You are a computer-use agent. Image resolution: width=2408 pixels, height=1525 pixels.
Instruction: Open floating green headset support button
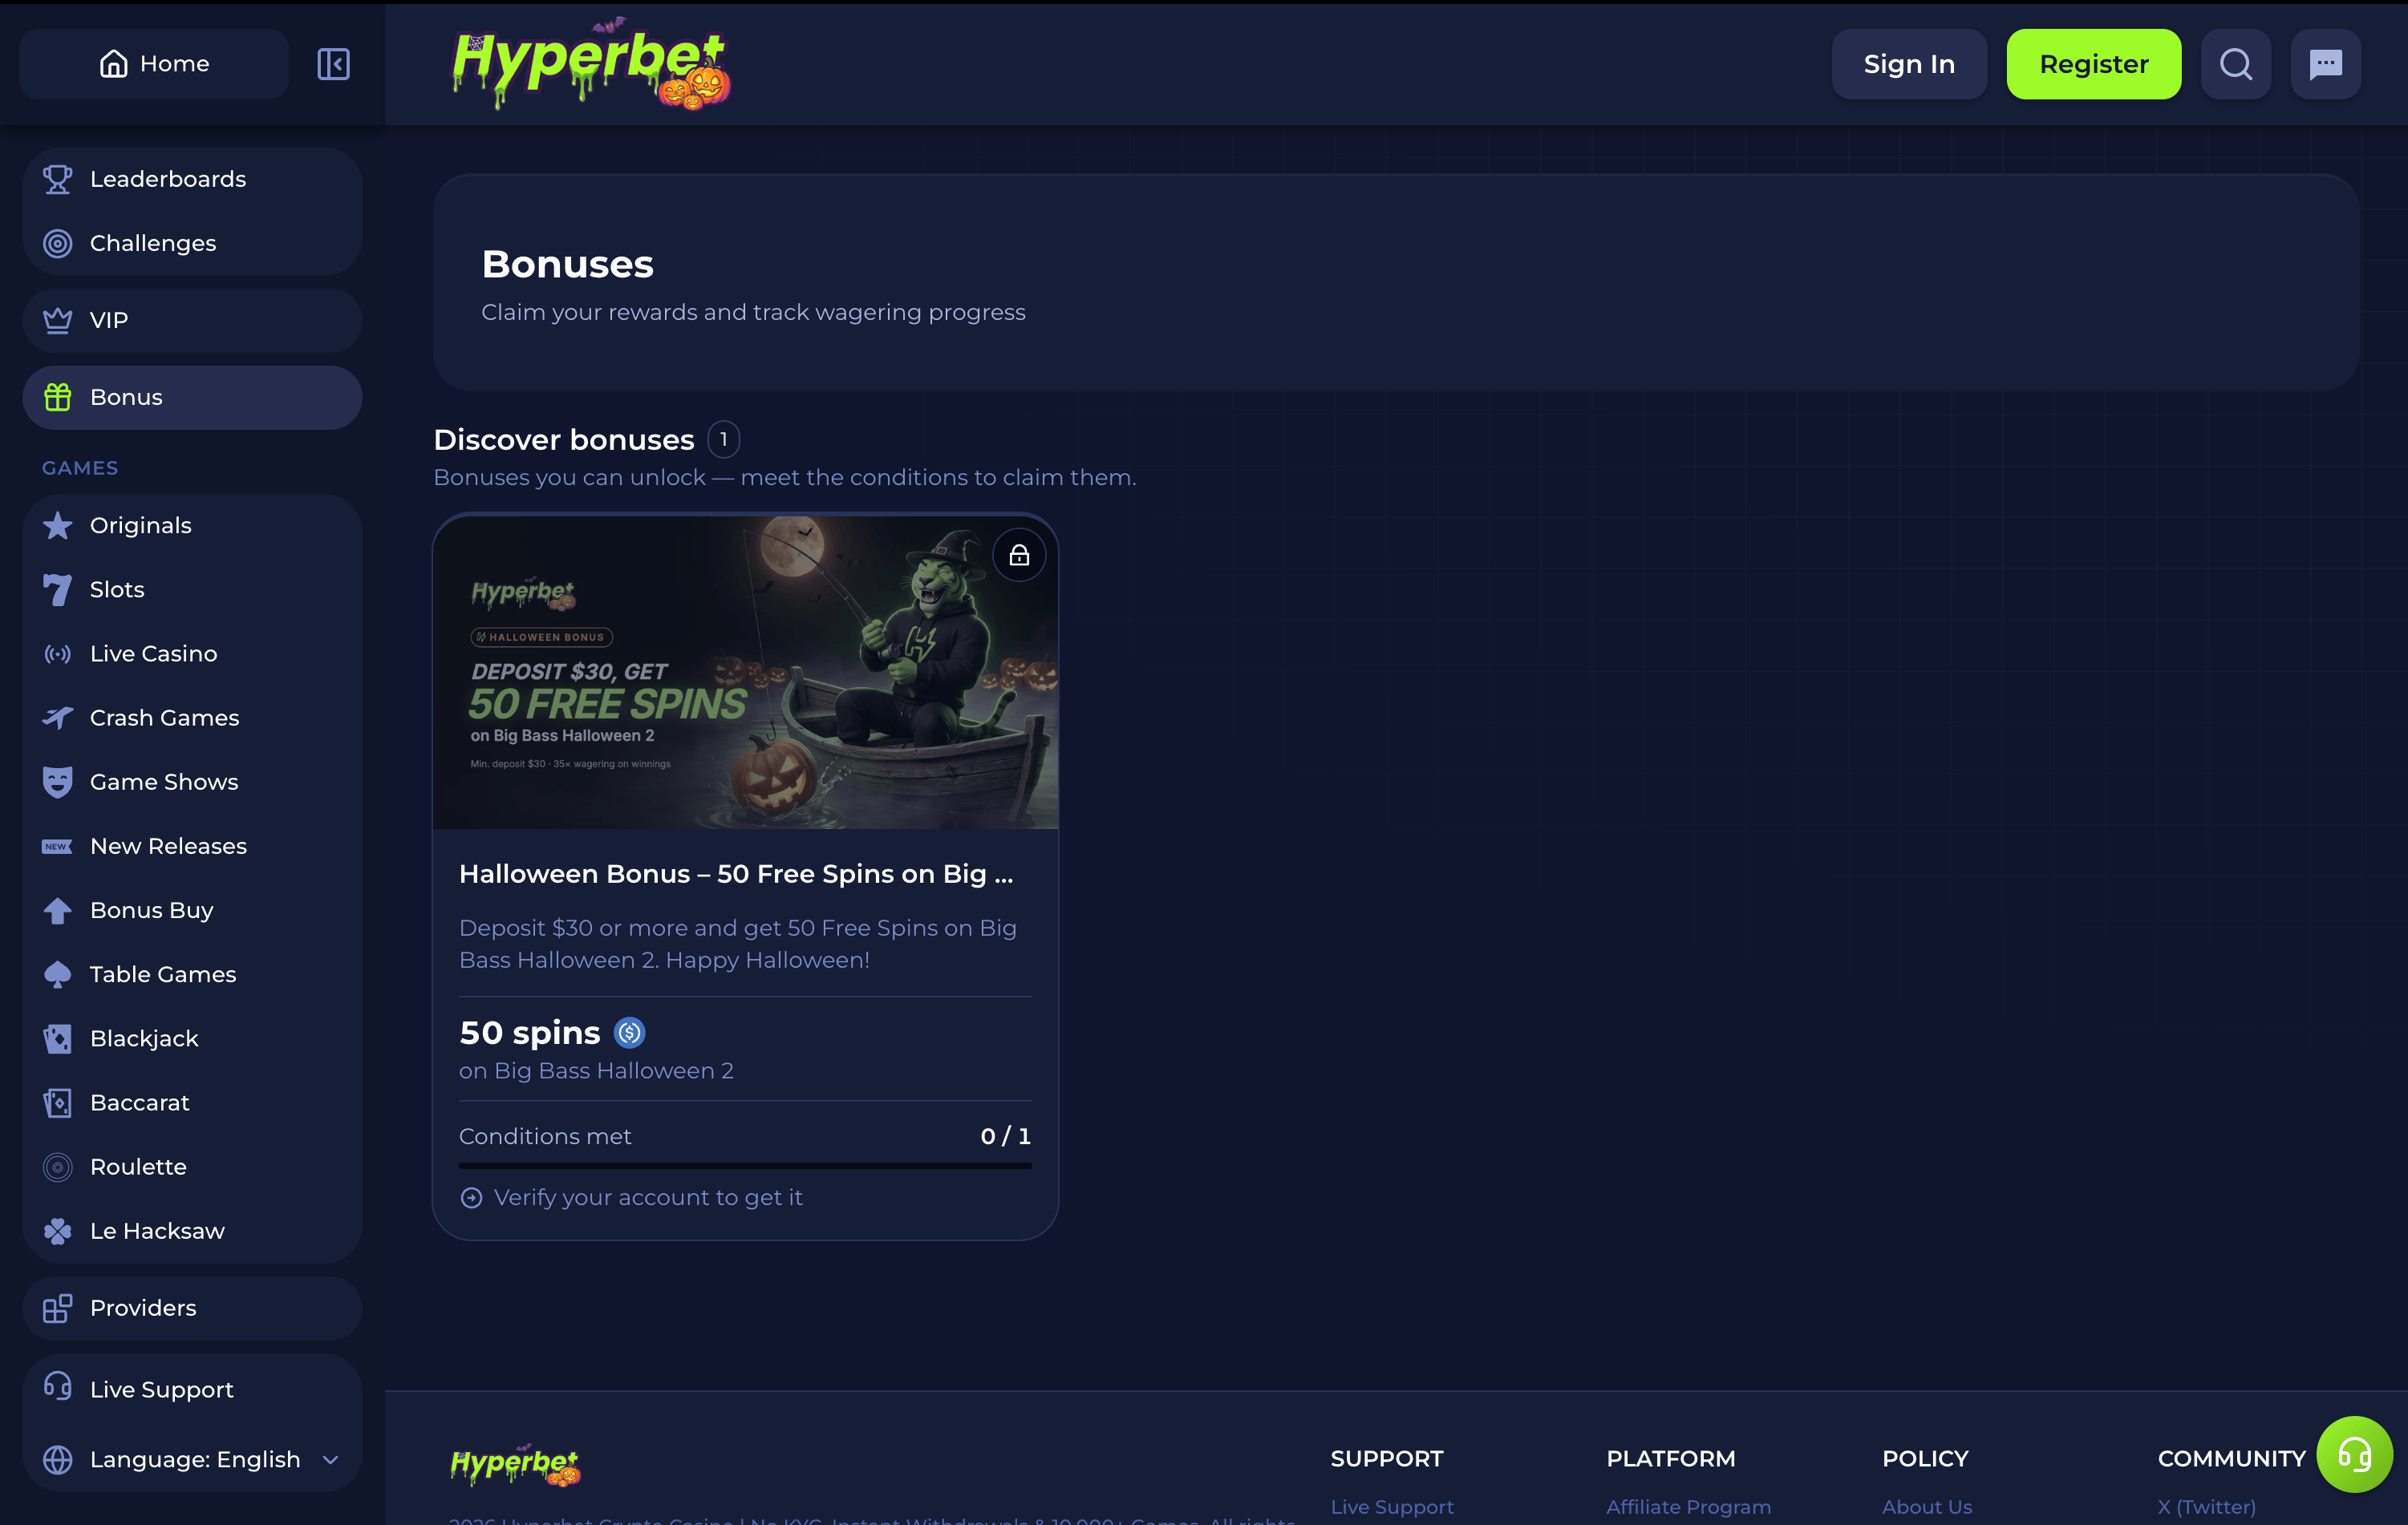(2354, 1454)
